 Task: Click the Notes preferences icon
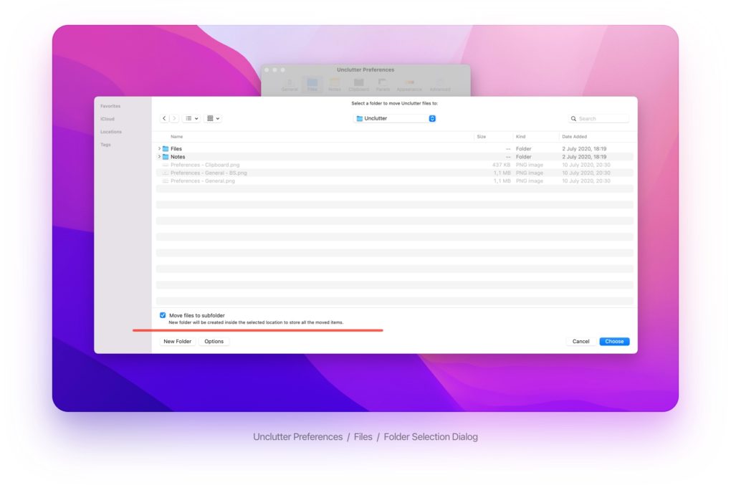point(334,82)
